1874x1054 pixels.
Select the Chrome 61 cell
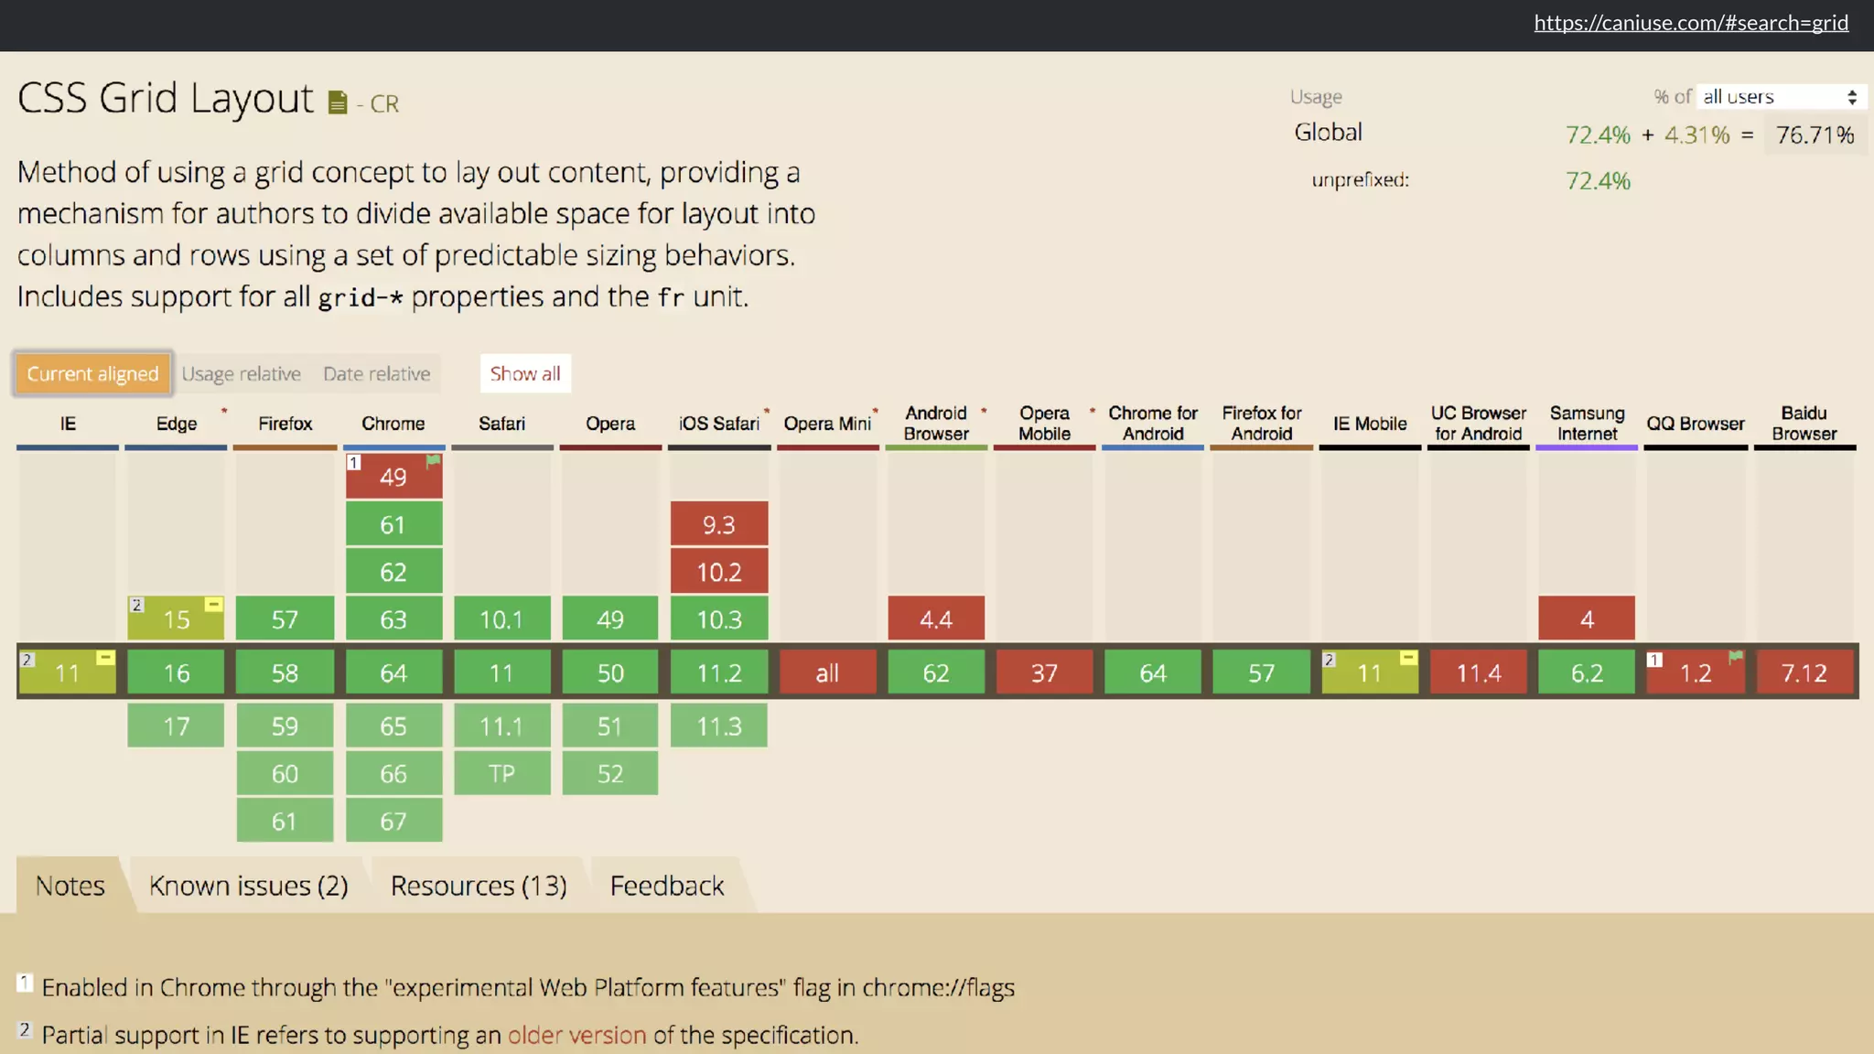[x=393, y=524]
